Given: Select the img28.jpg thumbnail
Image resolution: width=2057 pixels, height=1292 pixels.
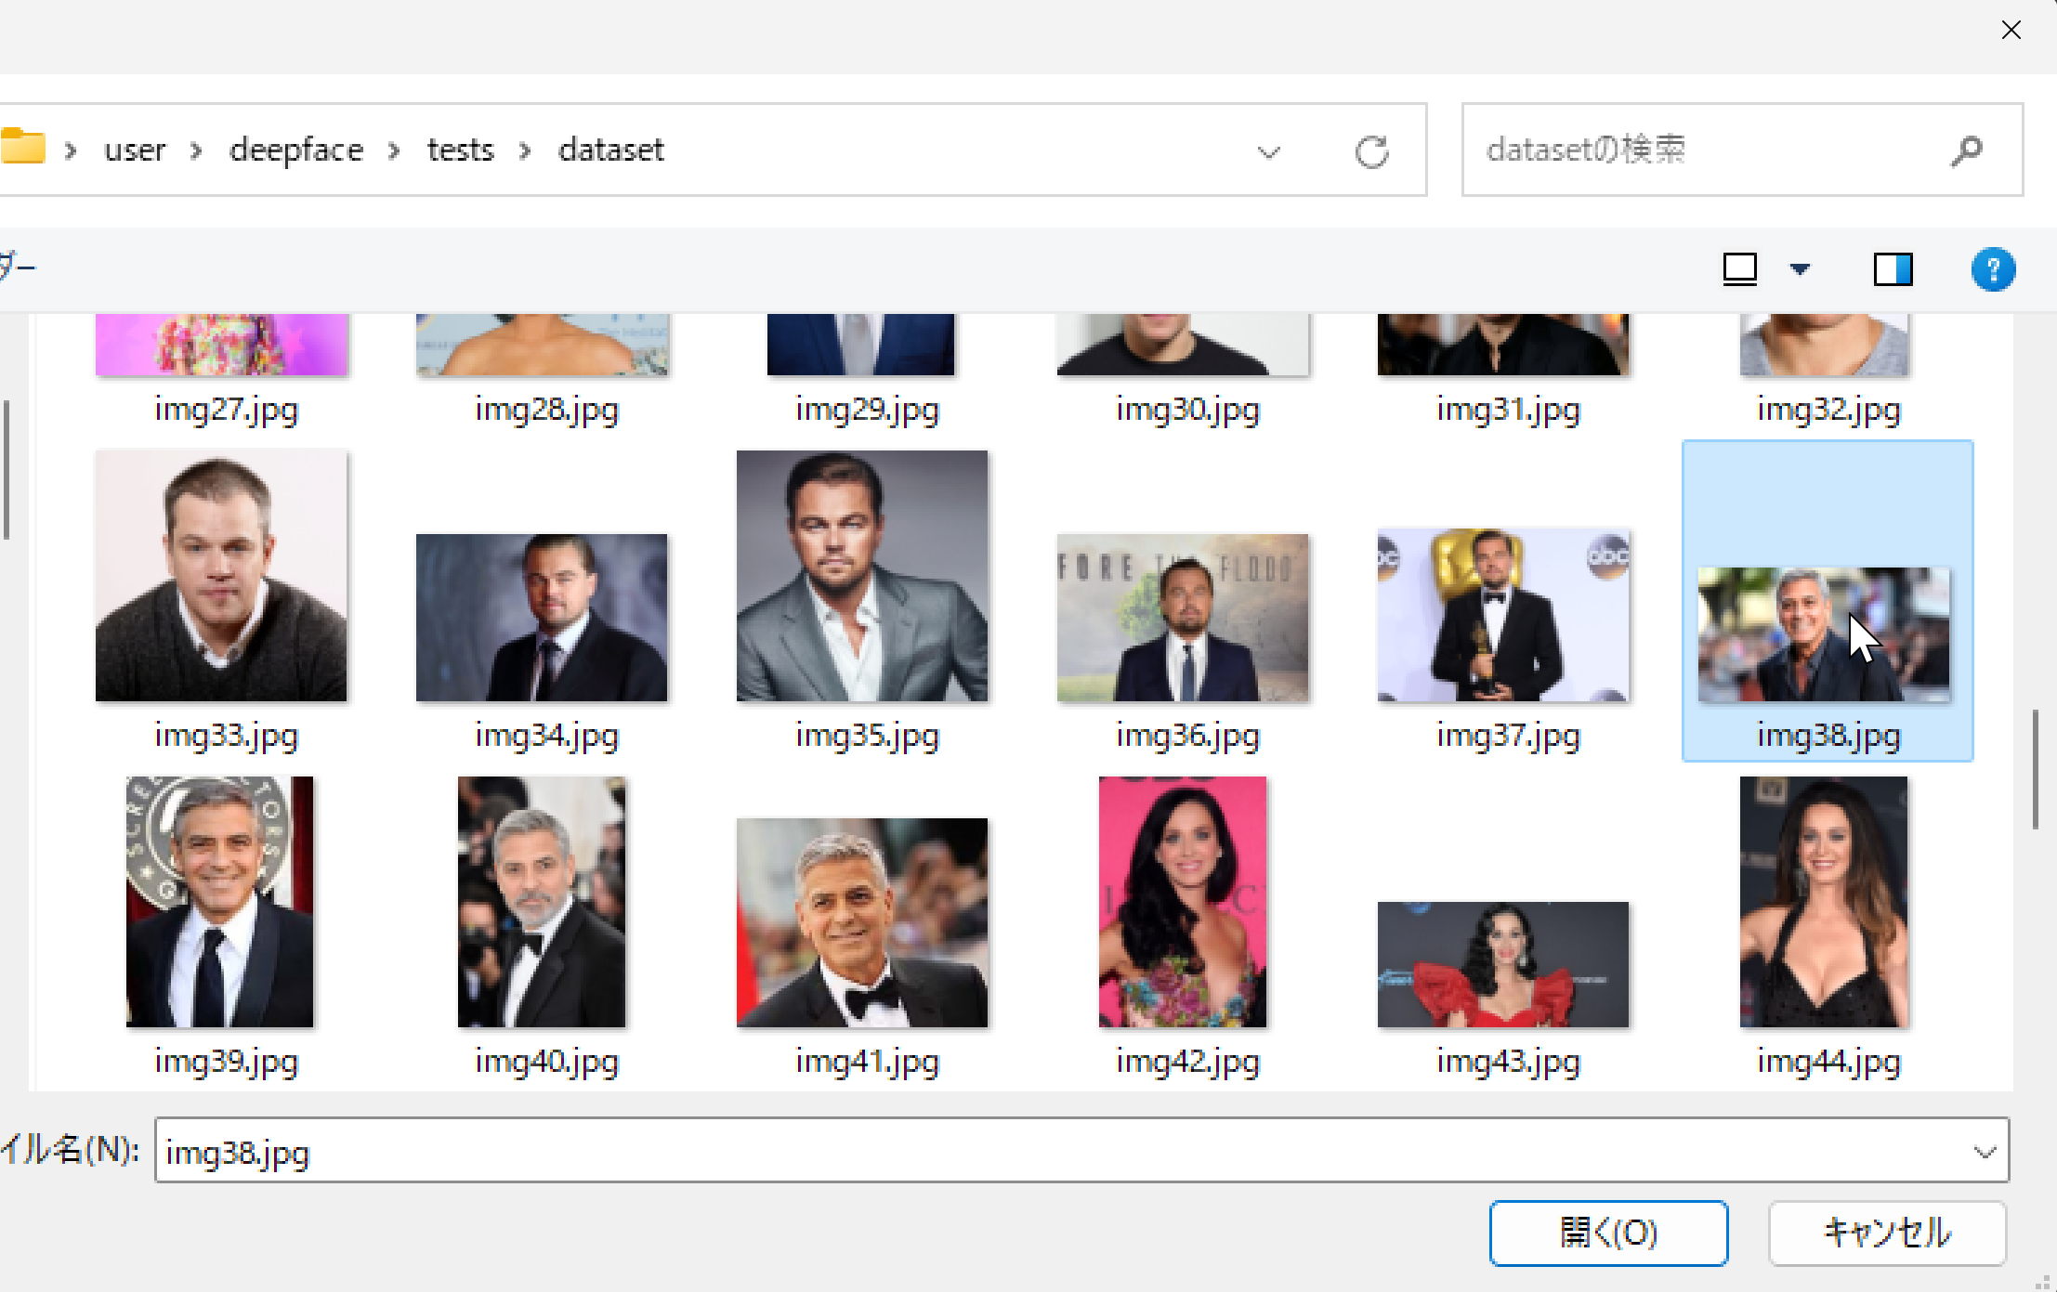Looking at the screenshot, I should point(542,345).
